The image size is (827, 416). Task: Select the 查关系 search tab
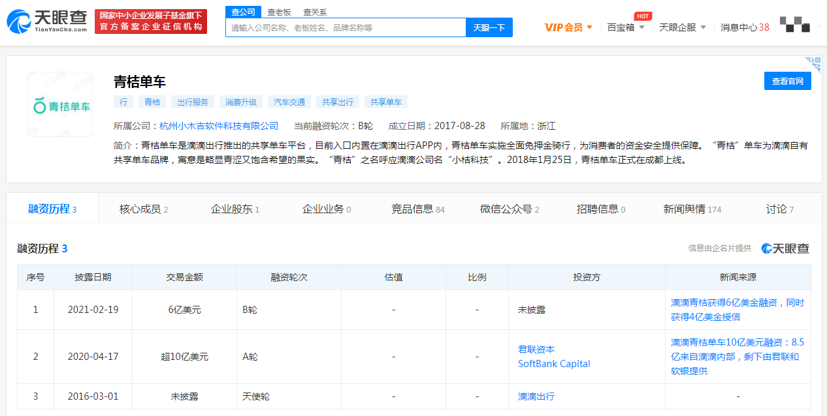pos(315,12)
